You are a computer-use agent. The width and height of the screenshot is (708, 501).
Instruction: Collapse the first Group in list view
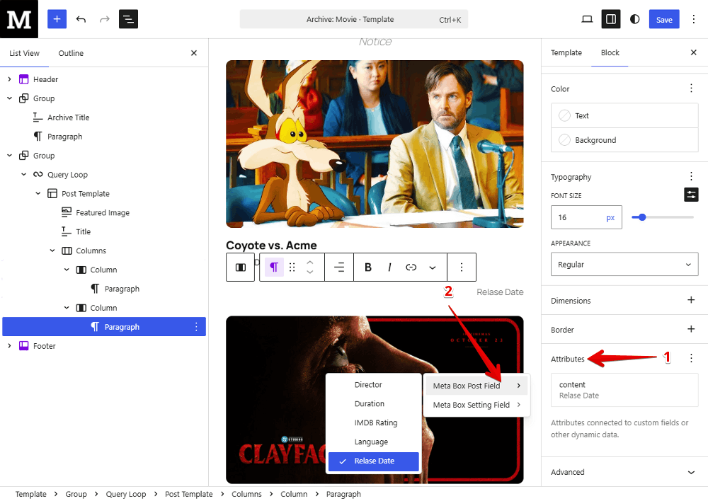[9, 98]
